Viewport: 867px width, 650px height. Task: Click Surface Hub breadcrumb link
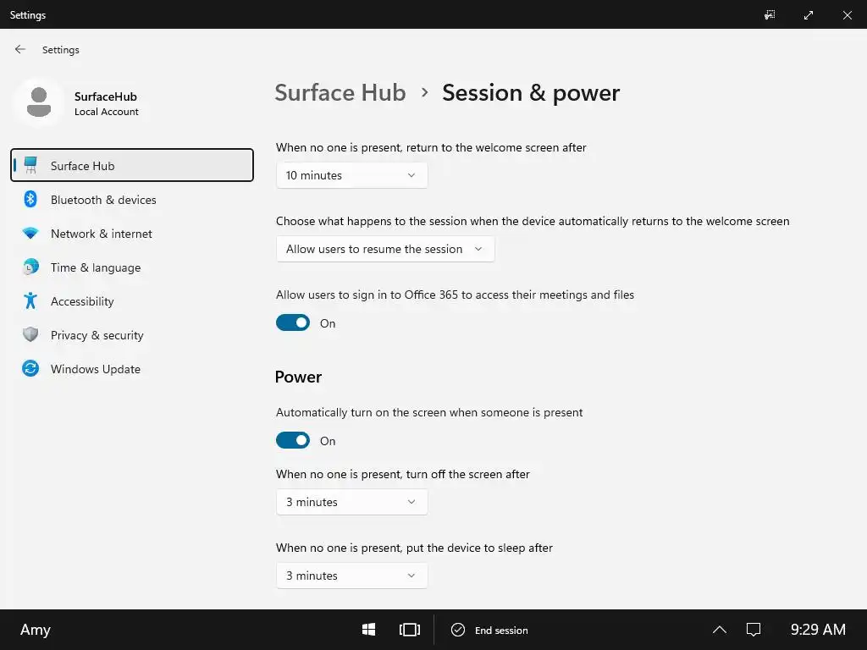(x=340, y=92)
